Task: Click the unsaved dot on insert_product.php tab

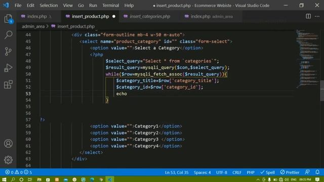Action: (113, 17)
